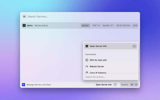Click the K key badge in the footer

[136, 85]
